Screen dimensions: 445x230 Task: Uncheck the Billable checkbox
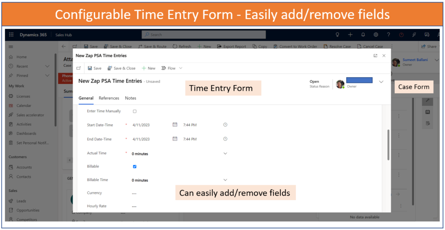[135, 167]
